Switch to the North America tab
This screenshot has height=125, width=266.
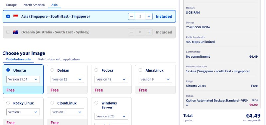coord(34,5)
